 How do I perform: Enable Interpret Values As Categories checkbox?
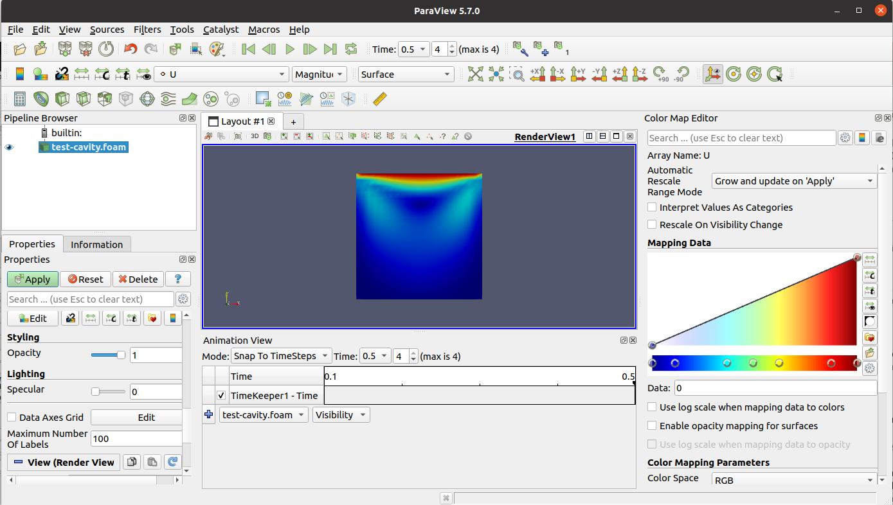tap(653, 208)
